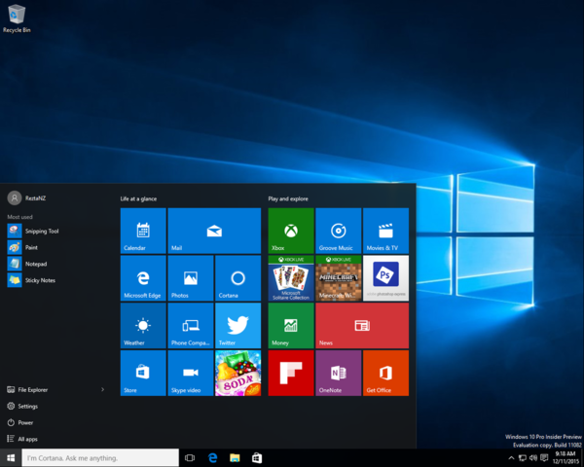This screenshot has height=467, width=584.
Task: Open the Skype video tile
Action: 191,373
